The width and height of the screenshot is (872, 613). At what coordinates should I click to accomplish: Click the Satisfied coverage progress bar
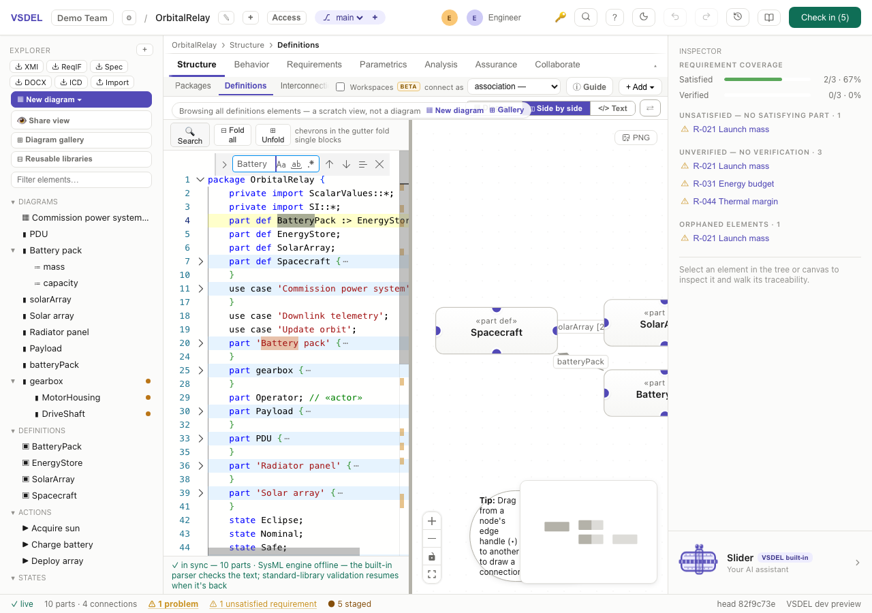(768, 80)
